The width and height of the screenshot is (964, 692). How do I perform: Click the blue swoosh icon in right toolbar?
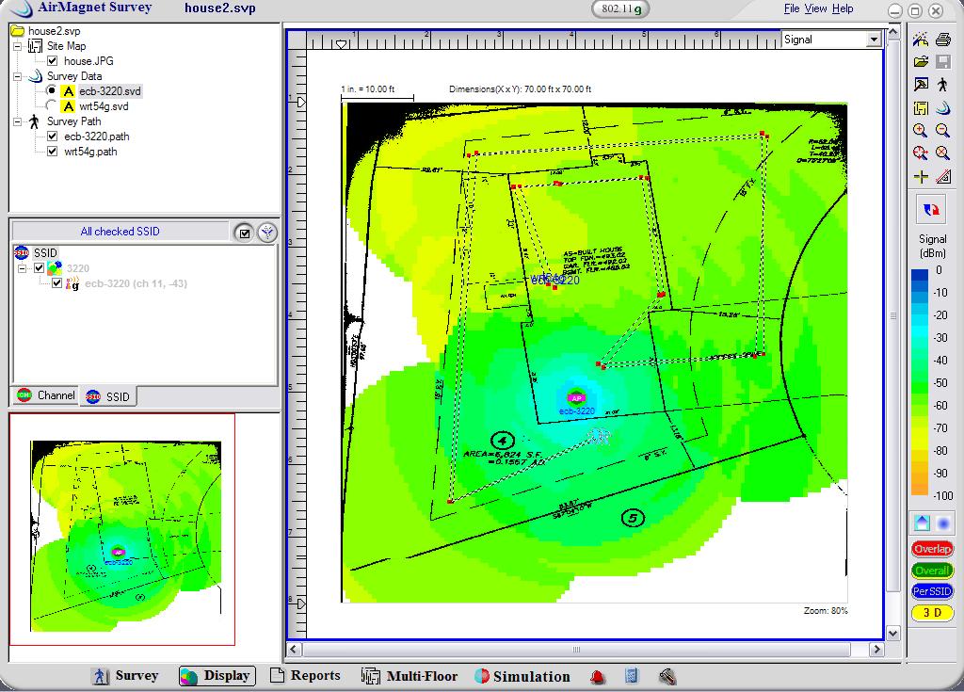point(943,108)
